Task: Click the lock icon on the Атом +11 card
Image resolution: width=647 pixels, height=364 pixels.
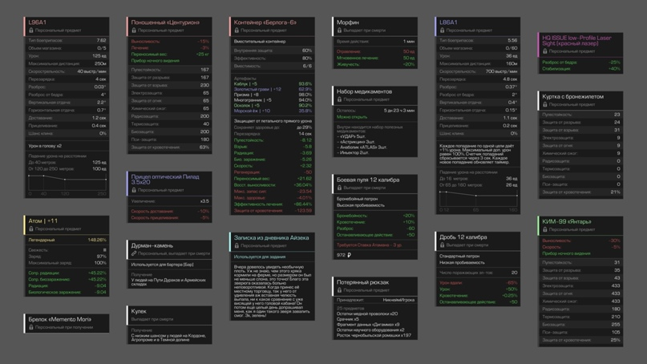Action: pos(31,229)
